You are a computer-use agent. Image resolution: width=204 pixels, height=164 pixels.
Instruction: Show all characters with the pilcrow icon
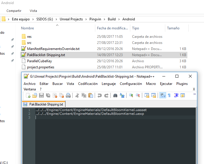(x=169, y=95)
